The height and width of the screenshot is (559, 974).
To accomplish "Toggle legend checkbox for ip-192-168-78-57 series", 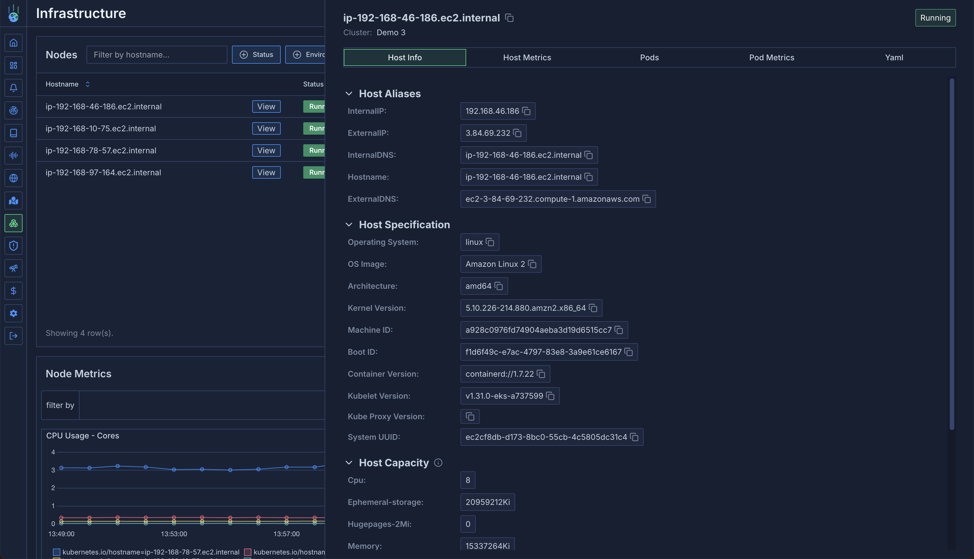I will click(x=56, y=552).
